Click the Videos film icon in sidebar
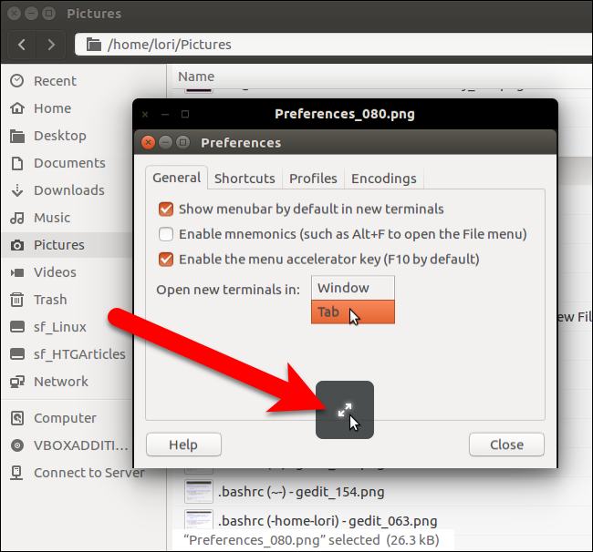 [17, 272]
